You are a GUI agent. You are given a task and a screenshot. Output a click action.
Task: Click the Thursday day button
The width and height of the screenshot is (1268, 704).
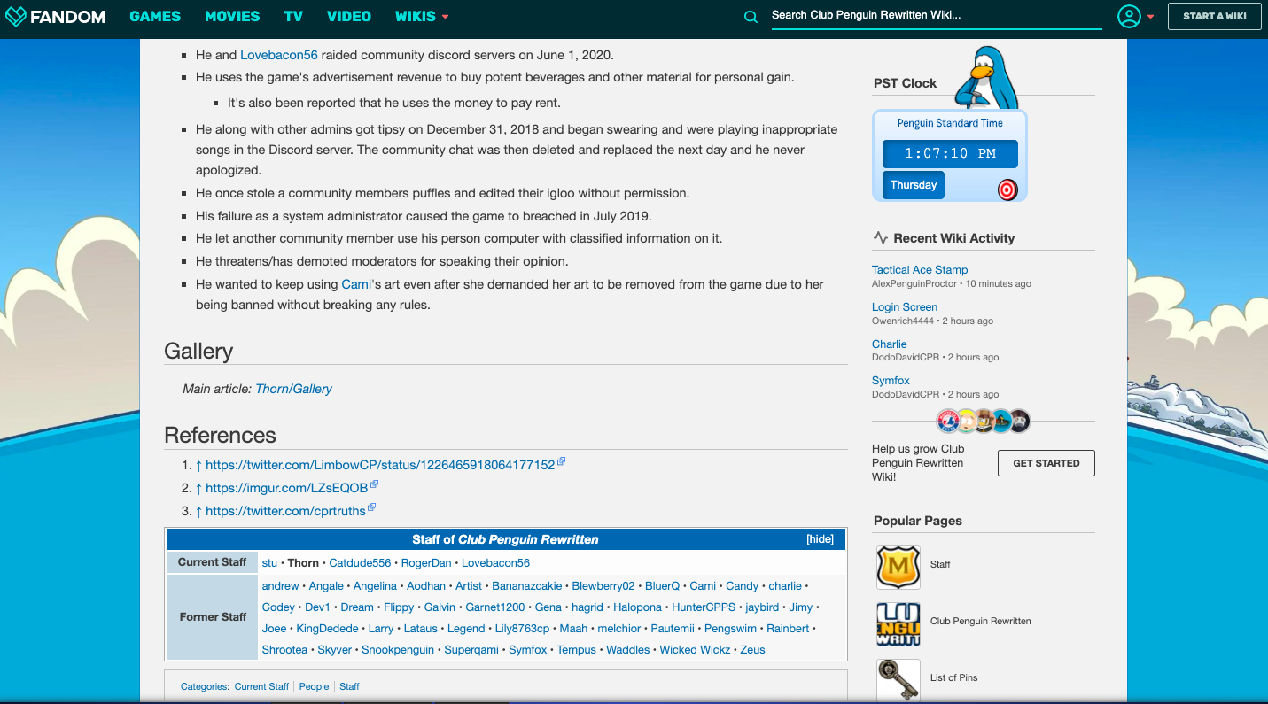click(913, 185)
